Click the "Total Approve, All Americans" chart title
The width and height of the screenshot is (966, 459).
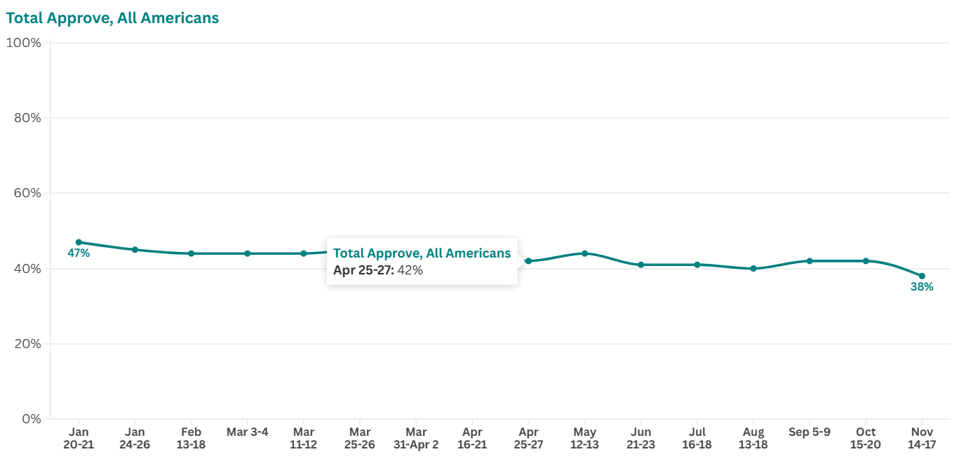pyautogui.click(x=112, y=18)
